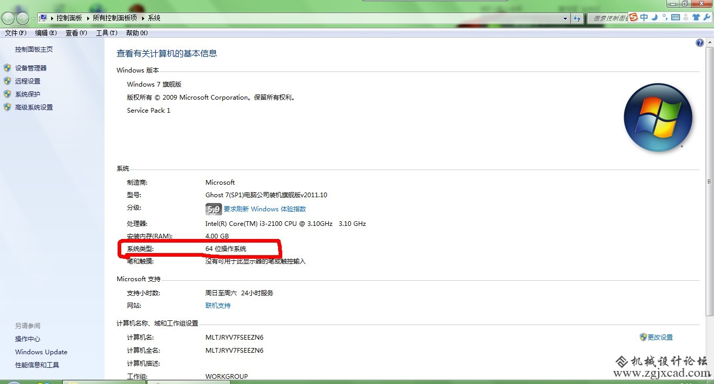714x384 pixels.
Task: Click the vertical scrollbar on the right edge
Action: point(709,182)
